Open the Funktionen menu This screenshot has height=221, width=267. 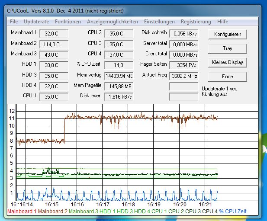pyautogui.click(x=68, y=22)
